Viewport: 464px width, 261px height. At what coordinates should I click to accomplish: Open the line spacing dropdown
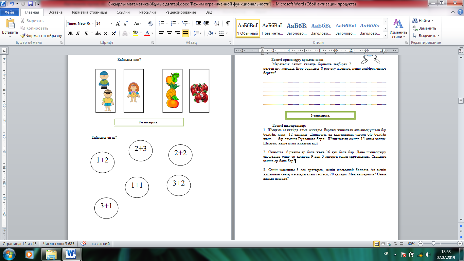pyautogui.click(x=197, y=33)
